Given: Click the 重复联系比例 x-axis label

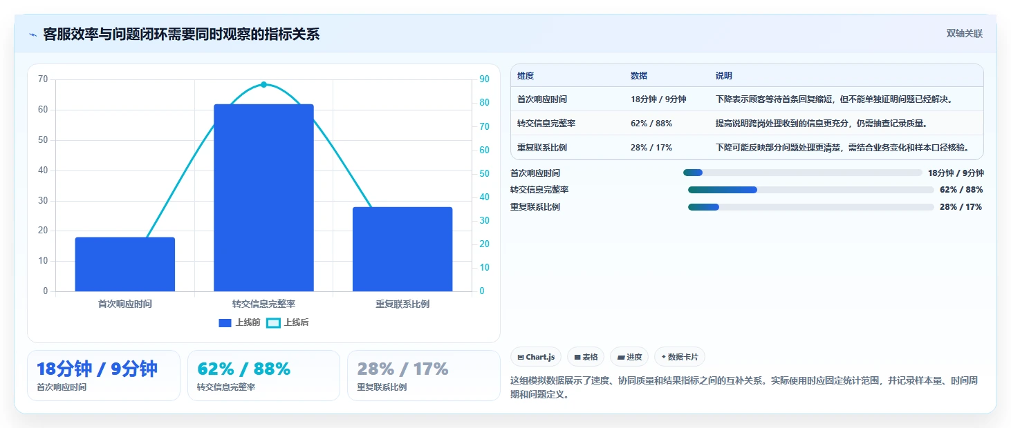Looking at the screenshot, I should pyautogui.click(x=402, y=304).
